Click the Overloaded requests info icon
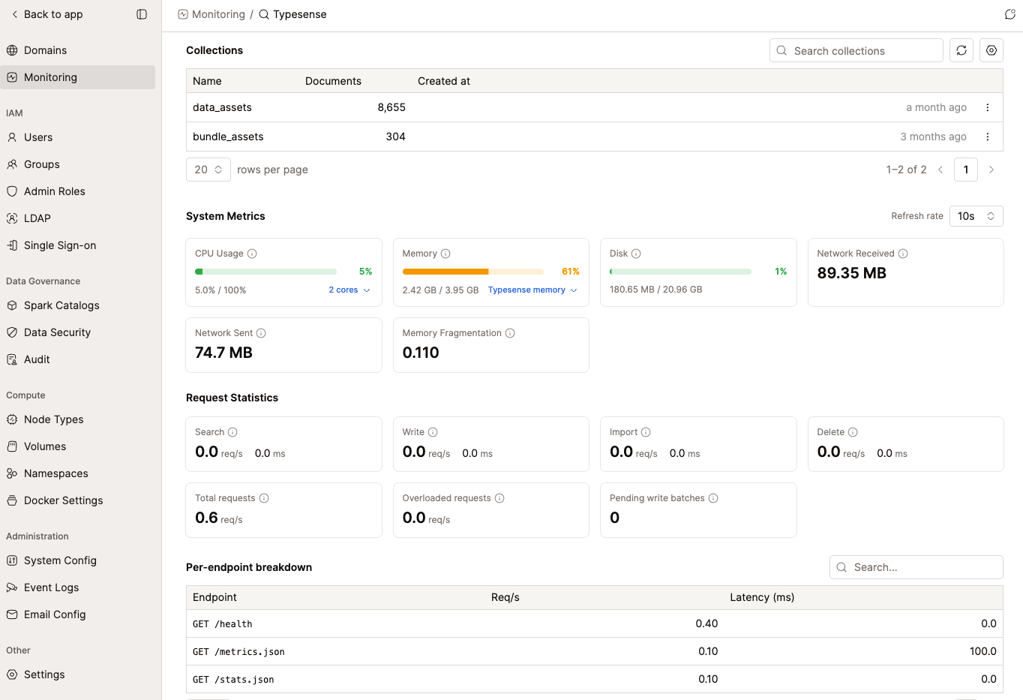The width and height of the screenshot is (1023, 700). 499,498
